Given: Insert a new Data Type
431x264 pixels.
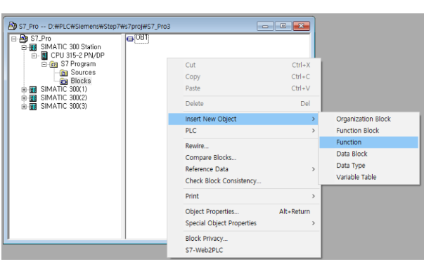Looking at the screenshot, I should (x=369, y=166).
